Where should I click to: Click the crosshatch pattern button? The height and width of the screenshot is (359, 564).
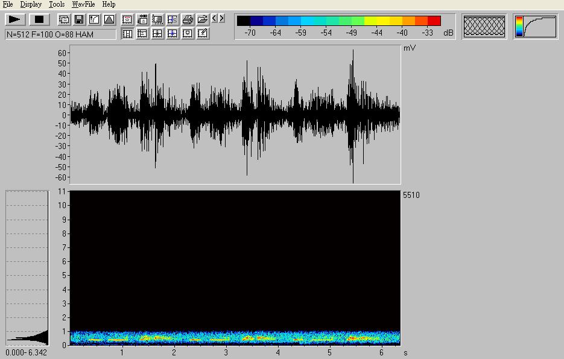[x=484, y=27]
